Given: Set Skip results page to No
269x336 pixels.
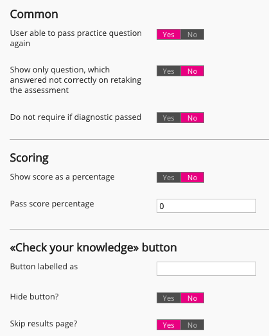Looking at the screenshot, I should click(193, 325).
